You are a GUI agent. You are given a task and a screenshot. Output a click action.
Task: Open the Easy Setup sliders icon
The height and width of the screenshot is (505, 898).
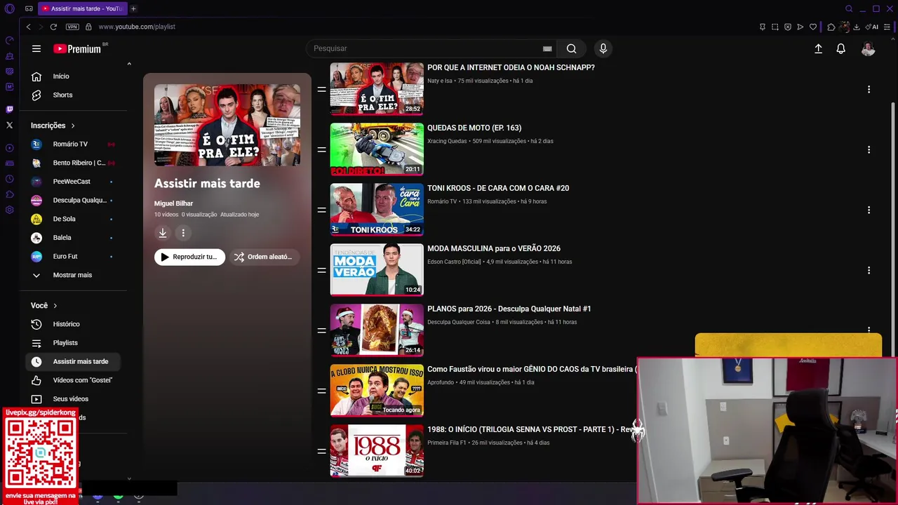887,27
